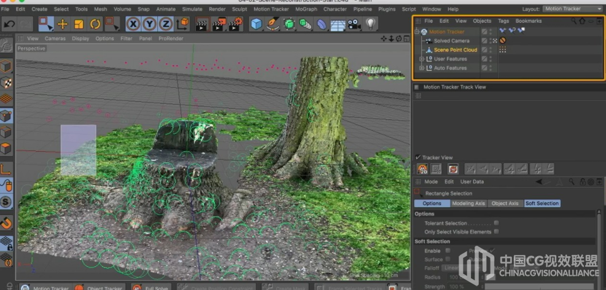Click the Subdivision Surface generator icon
Viewport: 606px width, 290px height.
289,25
